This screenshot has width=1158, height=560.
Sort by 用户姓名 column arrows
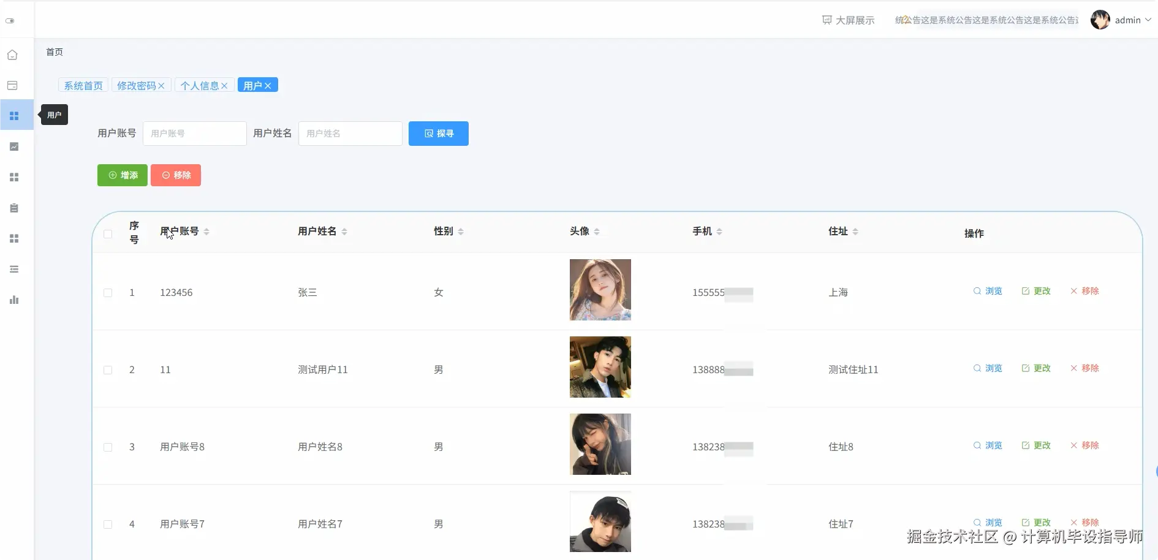pyautogui.click(x=344, y=232)
